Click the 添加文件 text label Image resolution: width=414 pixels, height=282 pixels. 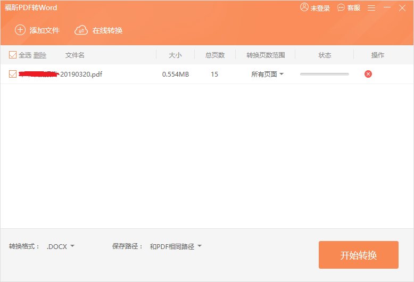45,30
